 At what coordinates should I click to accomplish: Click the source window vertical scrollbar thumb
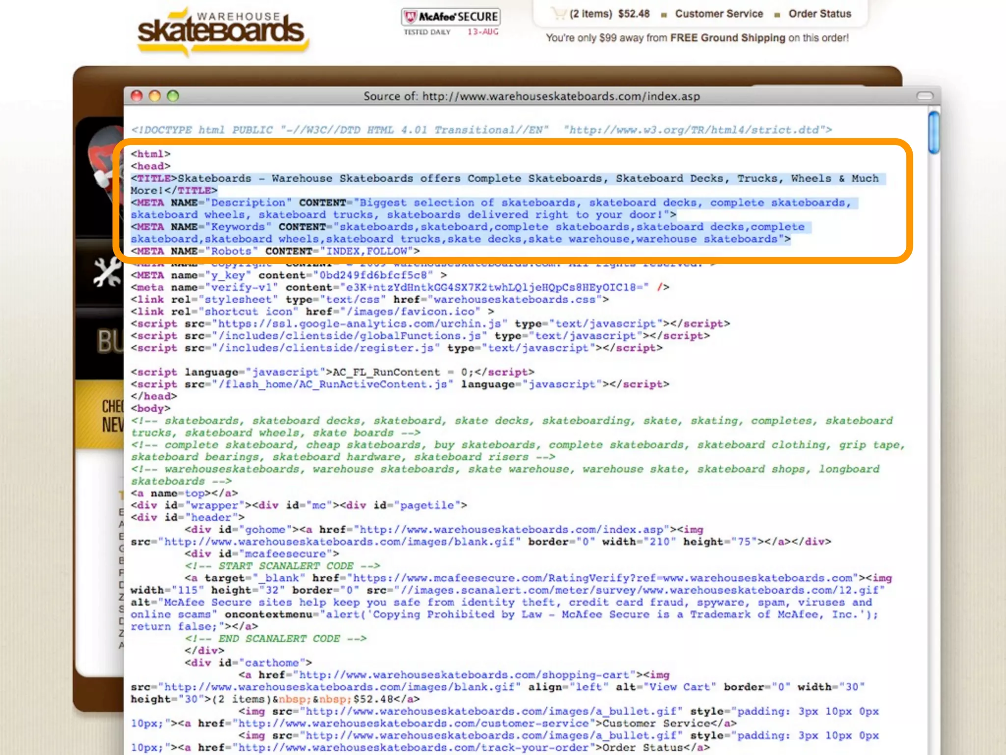click(933, 132)
